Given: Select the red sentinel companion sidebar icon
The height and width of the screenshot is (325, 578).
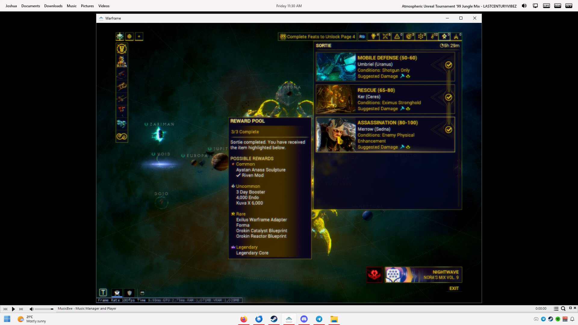Looking at the screenshot, I should (122, 110).
